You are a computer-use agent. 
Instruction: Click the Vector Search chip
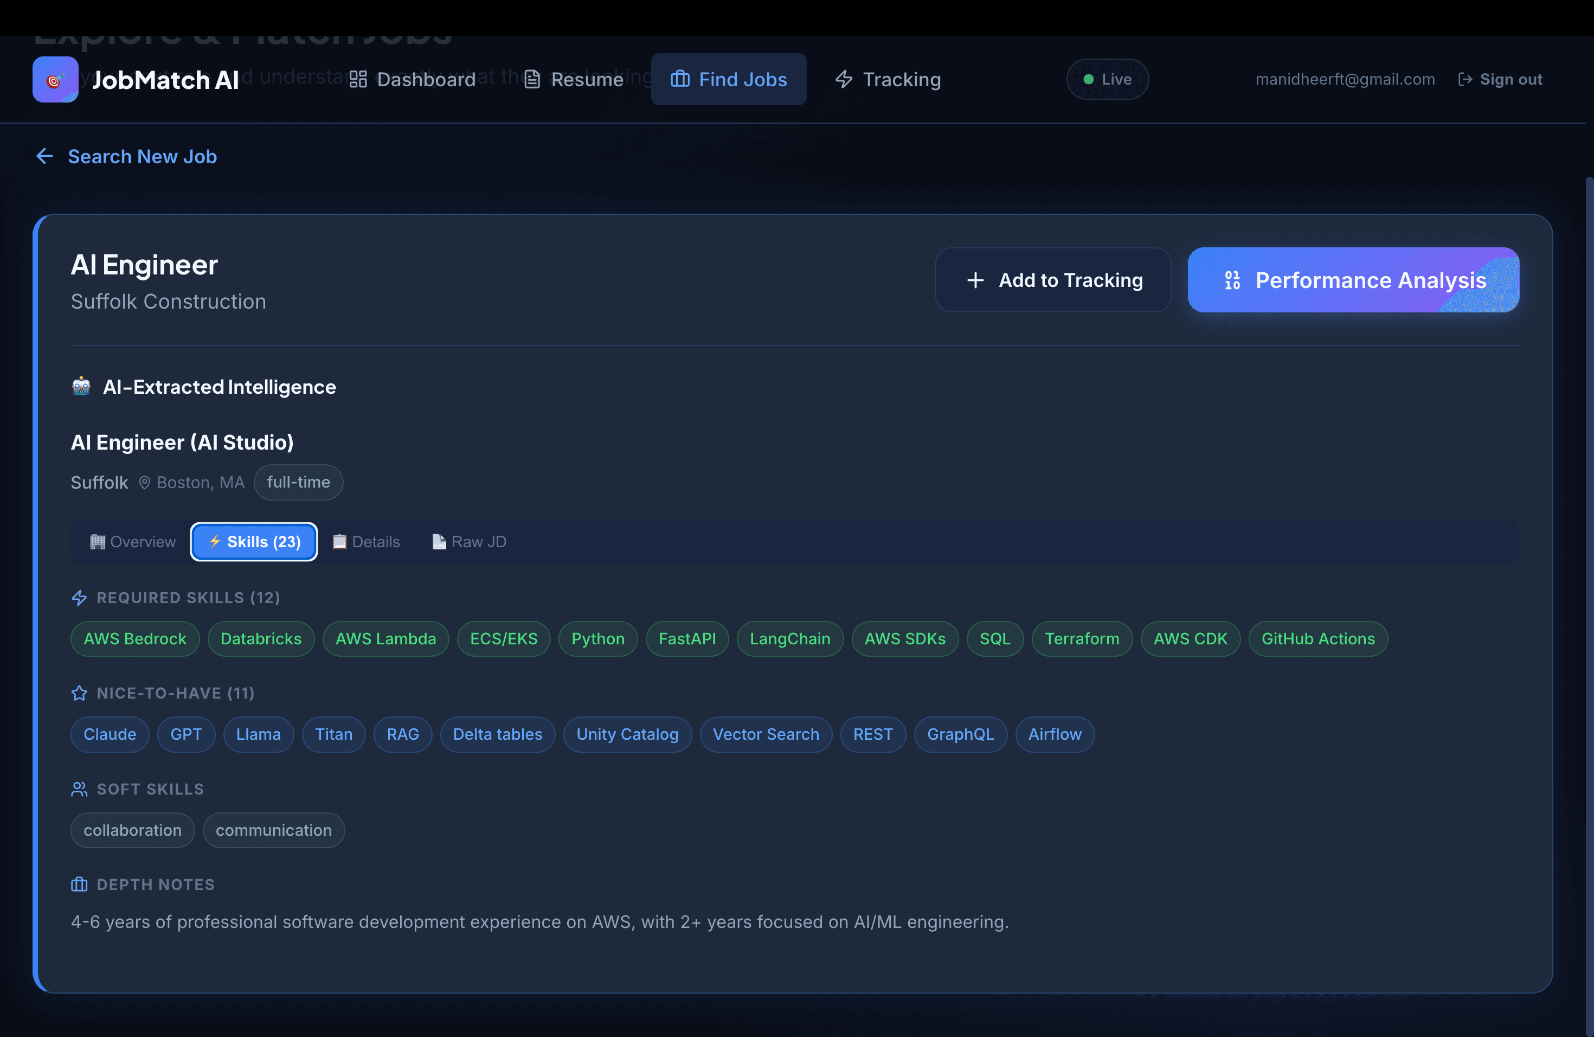766,735
